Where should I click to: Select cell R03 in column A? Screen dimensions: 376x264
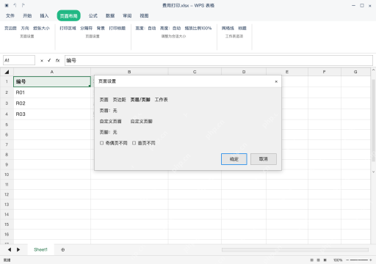[x=52, y=114]
